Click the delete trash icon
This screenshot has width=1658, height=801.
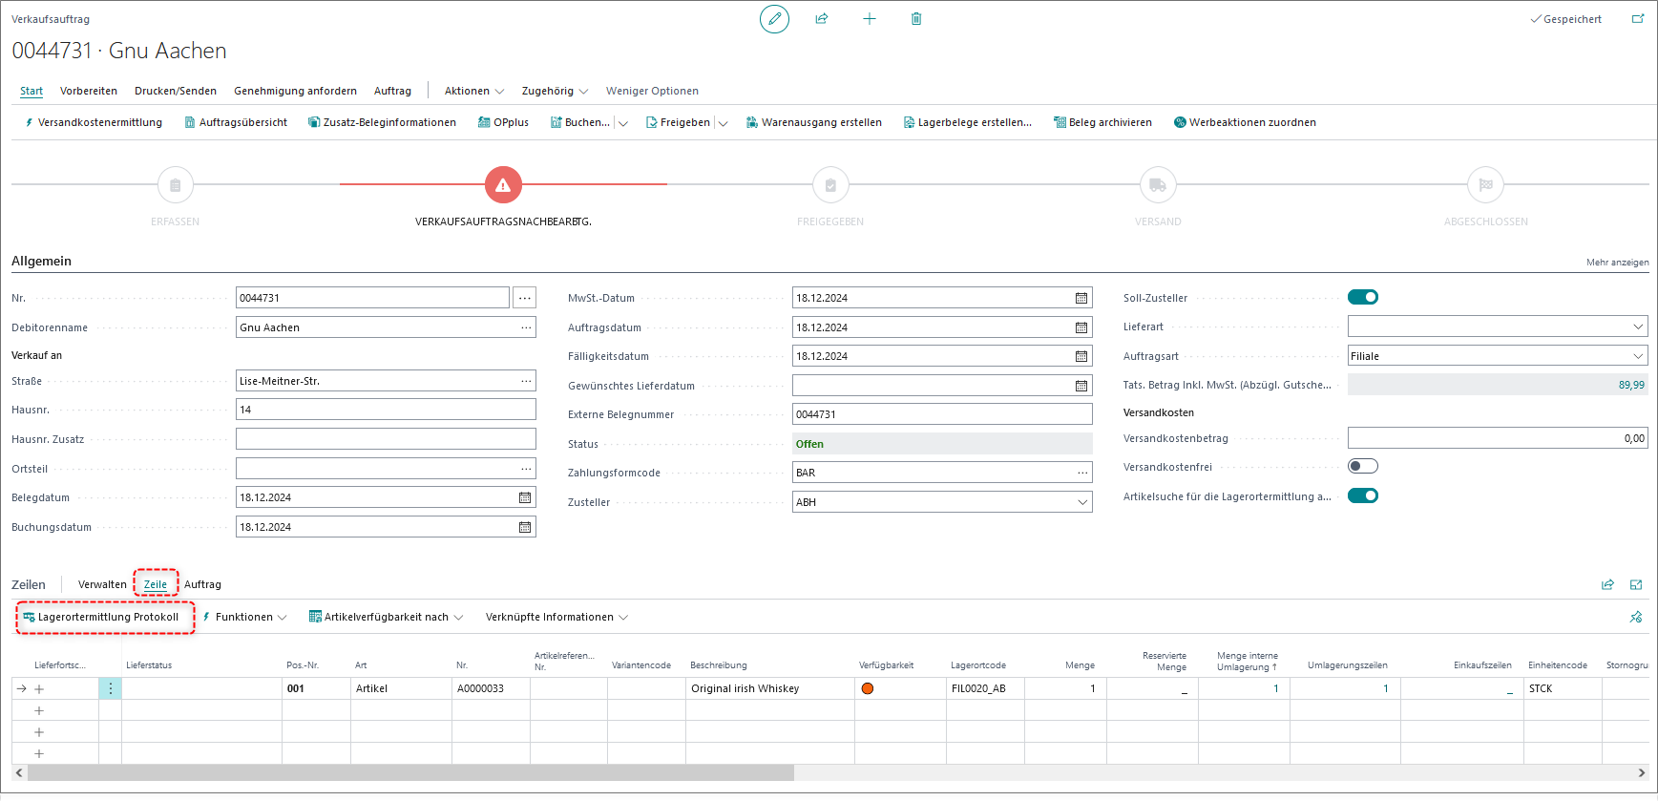click(x=916, y=18)
